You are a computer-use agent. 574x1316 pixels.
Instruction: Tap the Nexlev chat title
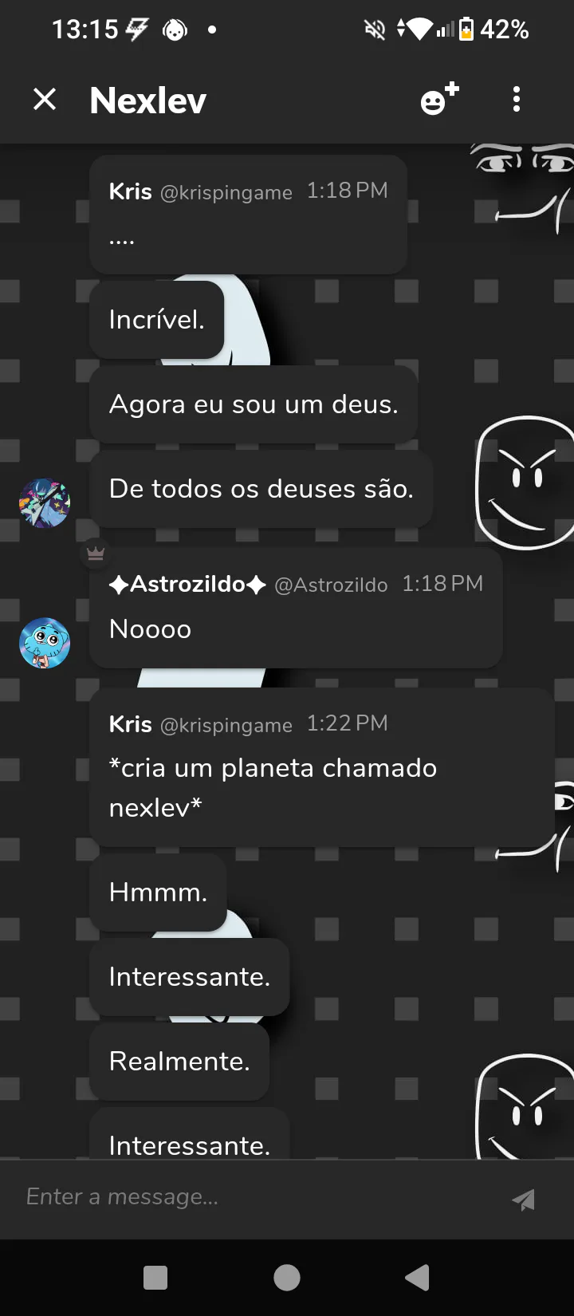148,100
